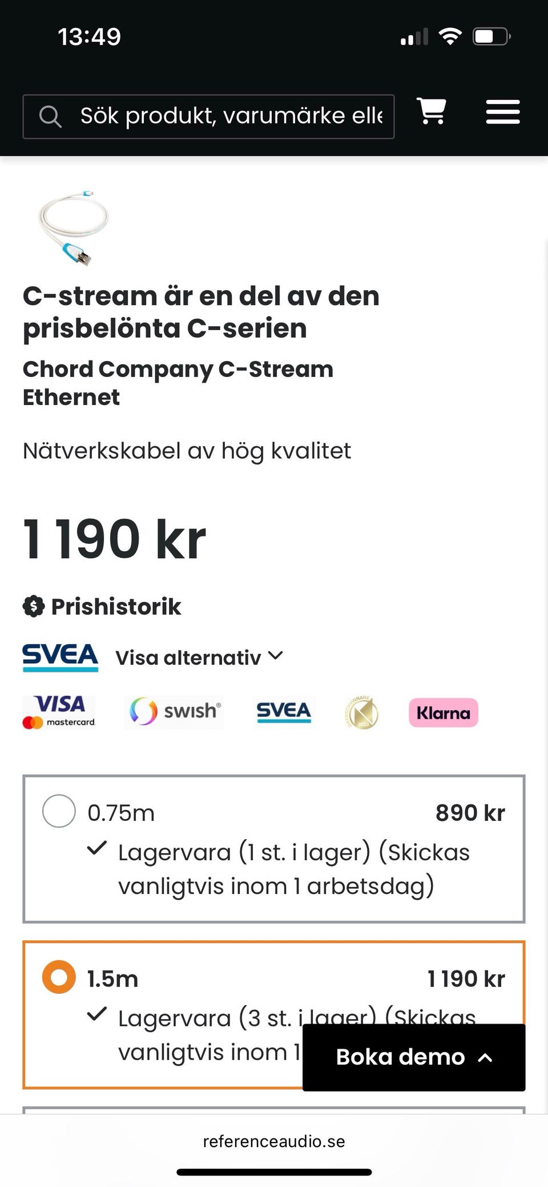Click the Klarna payment logo
548x1187 pixels.
point(443,713)
